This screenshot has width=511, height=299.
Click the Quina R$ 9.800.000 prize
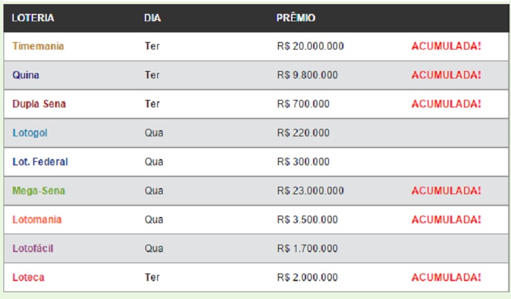click(308, 75)
